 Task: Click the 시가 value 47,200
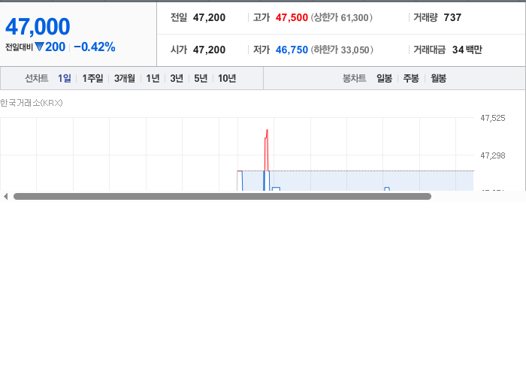click(210, 50)
